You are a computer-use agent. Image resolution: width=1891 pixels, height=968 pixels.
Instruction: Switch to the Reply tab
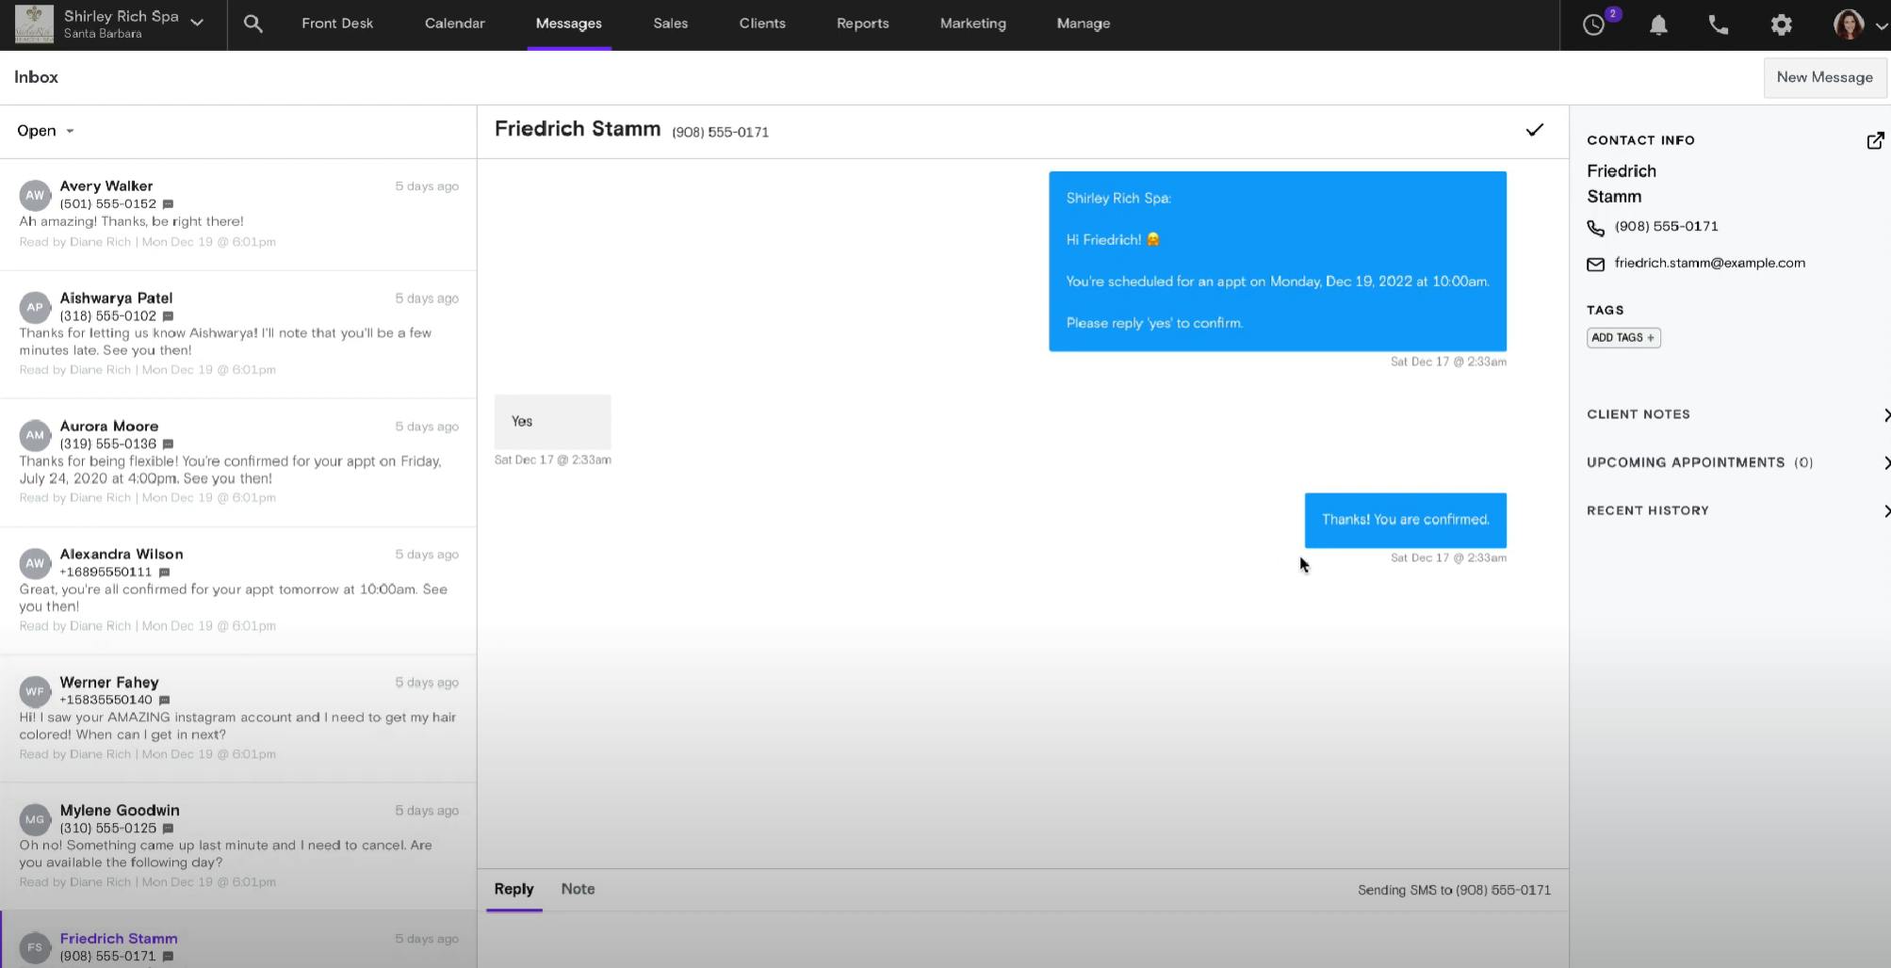[514, 889]
